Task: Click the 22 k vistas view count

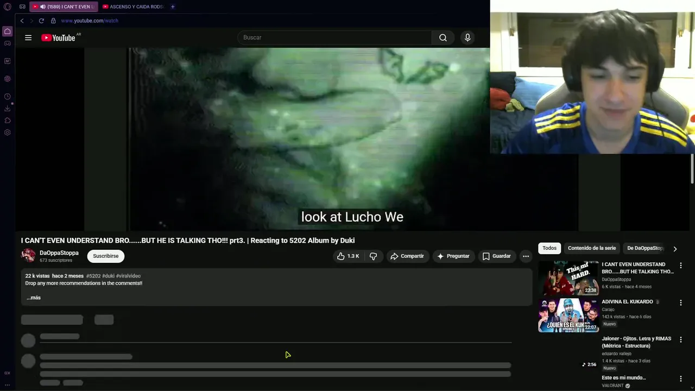Action: click(x=37, y=276)
